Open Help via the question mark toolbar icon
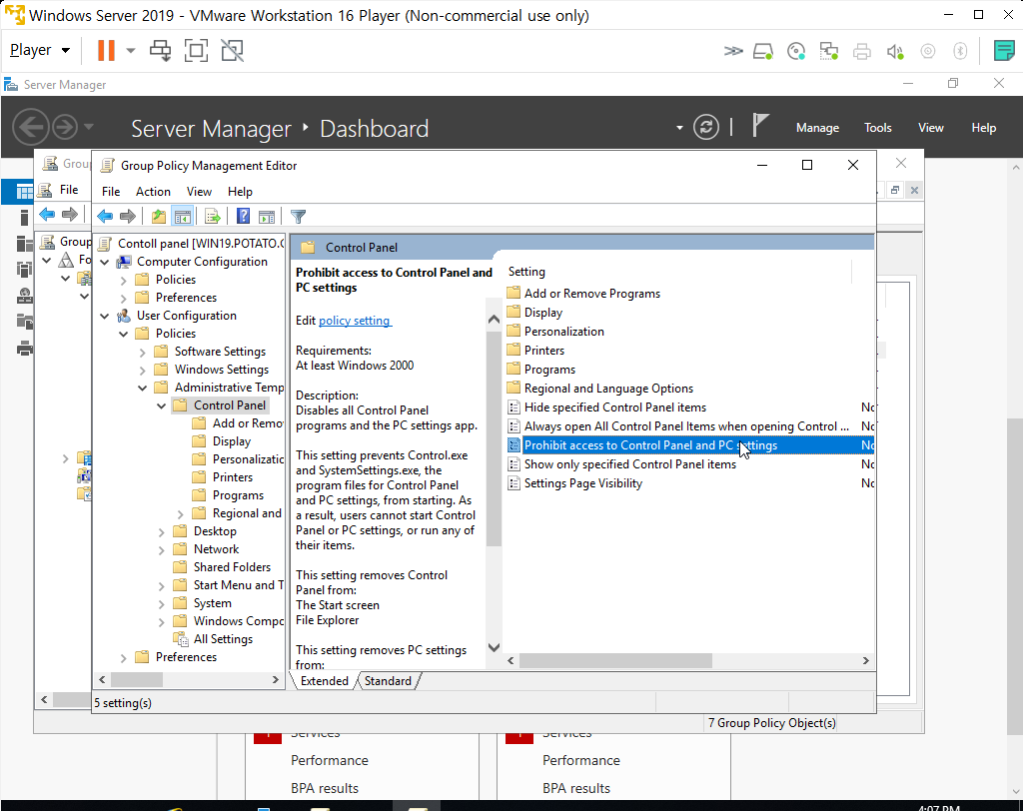 click(243, 216)
